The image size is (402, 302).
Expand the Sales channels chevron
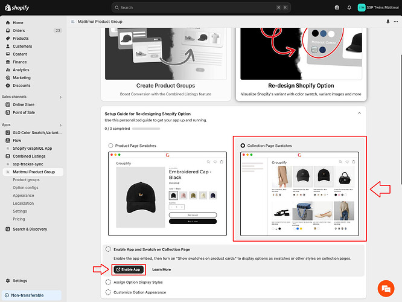click(60, 97)
